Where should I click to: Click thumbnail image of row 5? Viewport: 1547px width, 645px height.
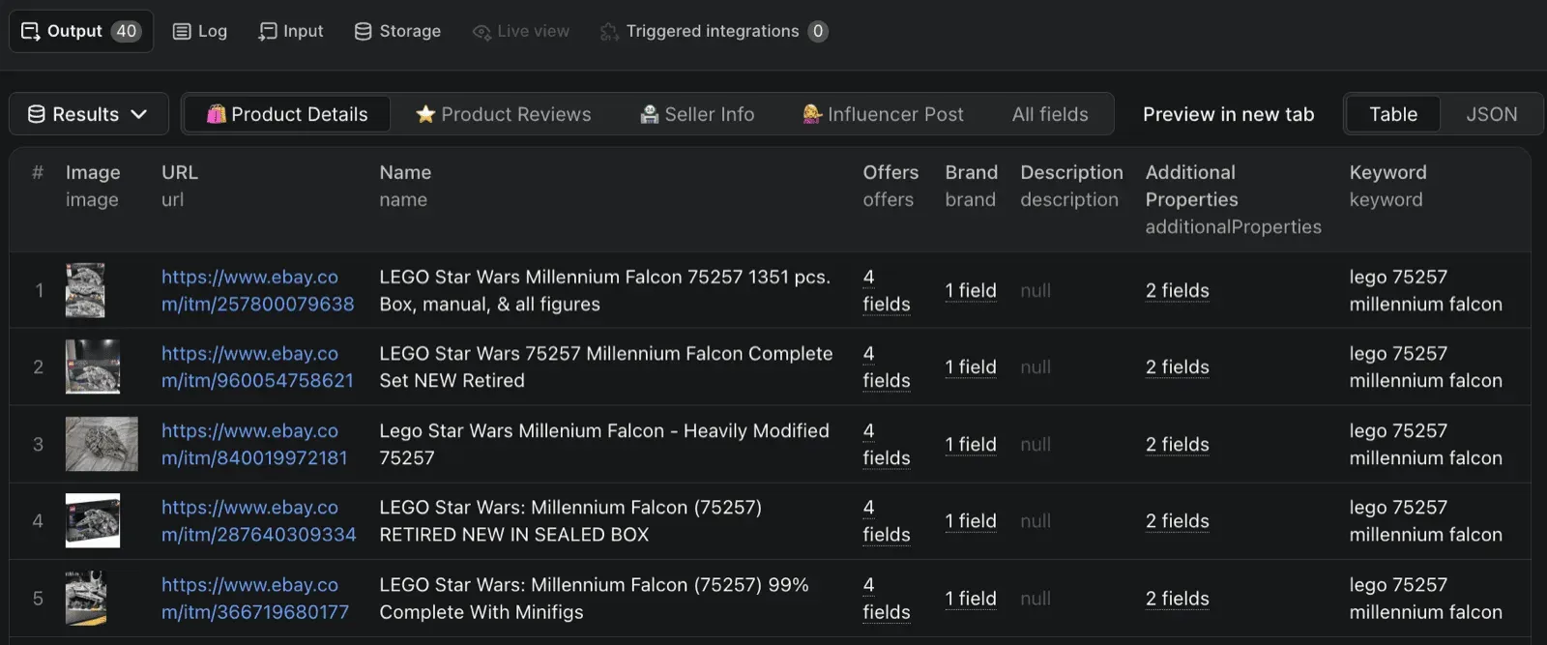click(x=86, y=598)
